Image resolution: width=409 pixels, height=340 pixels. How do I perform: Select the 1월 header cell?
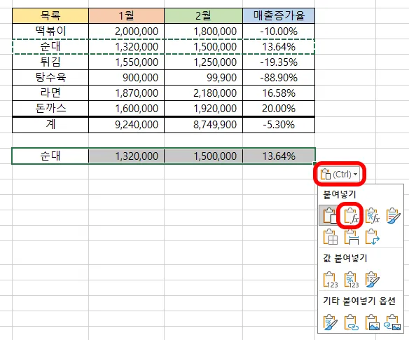point(127,15)
